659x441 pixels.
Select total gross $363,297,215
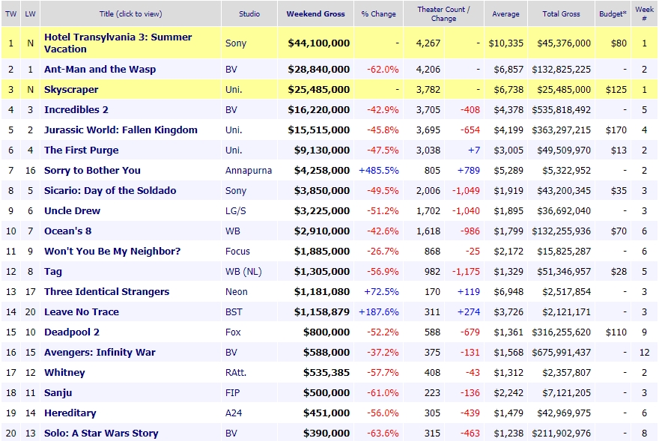coord(561,130)
